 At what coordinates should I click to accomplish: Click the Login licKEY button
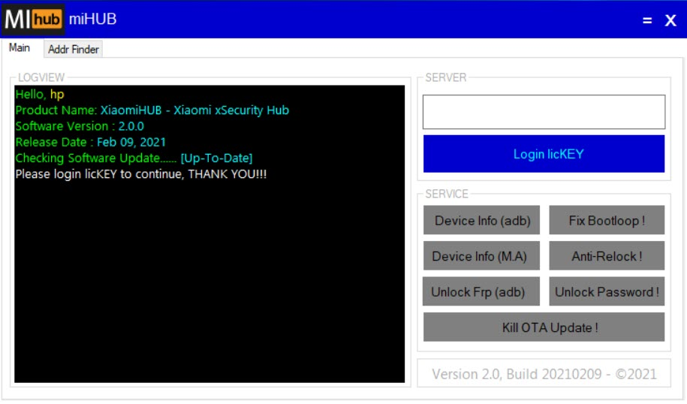click(544, 154)
